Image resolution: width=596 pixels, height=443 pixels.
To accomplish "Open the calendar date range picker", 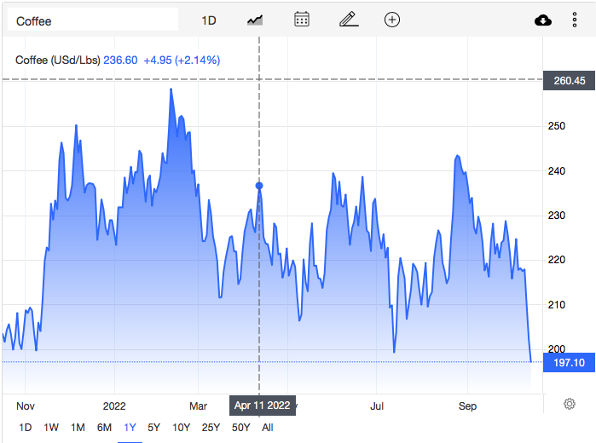I will pos(302,20).
